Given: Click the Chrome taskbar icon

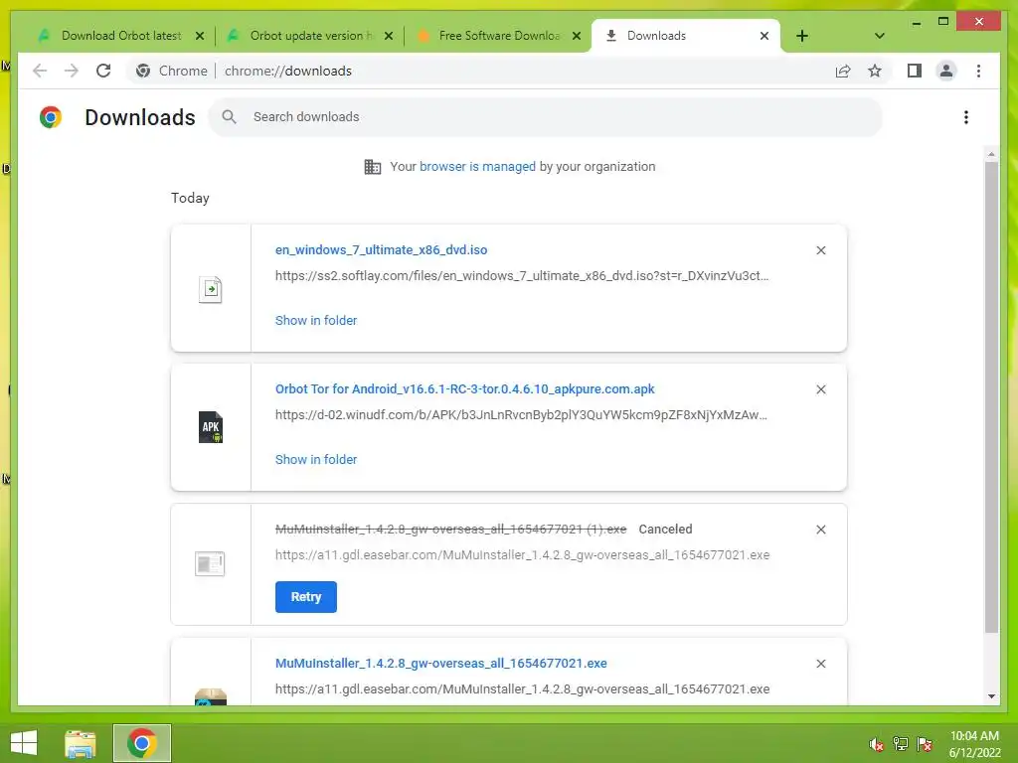Looking at the screenshot, I should click(x=141, y=743).
